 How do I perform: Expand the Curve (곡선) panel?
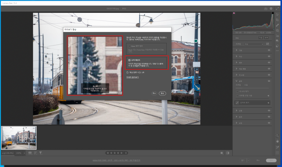coord(236,56)
